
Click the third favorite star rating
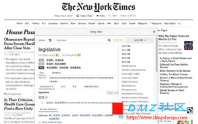tap(122, 40)
